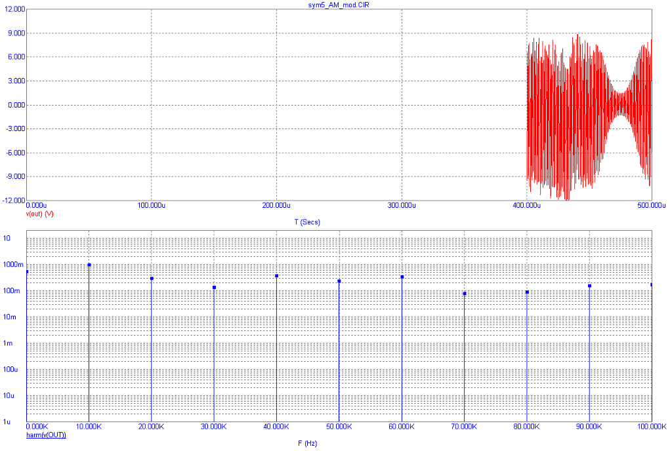Click the 30.000K frequency axis label
The width and height of the screenshot is (670, 451).
214,426
